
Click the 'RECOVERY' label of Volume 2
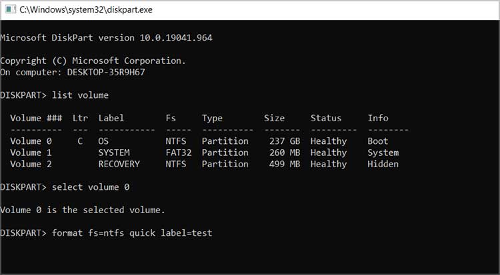click(x=119, y=164)
